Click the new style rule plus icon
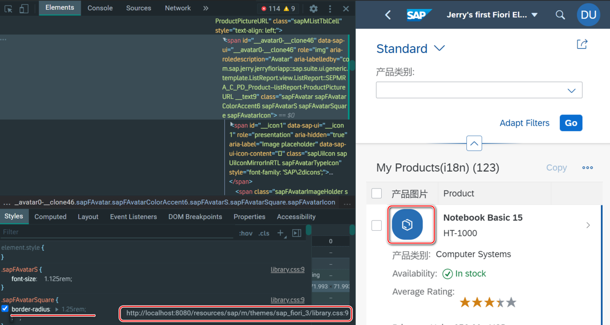Viewport: 610px width, 325px height. coord(280,233)
